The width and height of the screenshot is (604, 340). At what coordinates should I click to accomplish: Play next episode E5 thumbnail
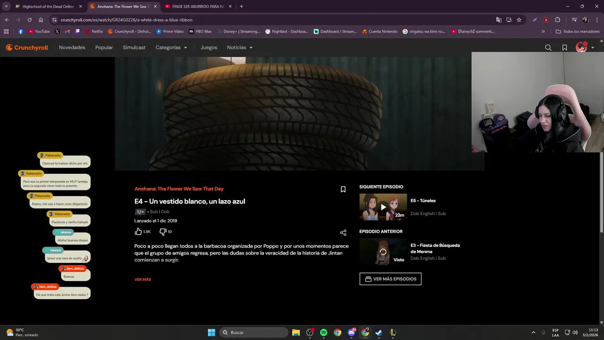383,207
